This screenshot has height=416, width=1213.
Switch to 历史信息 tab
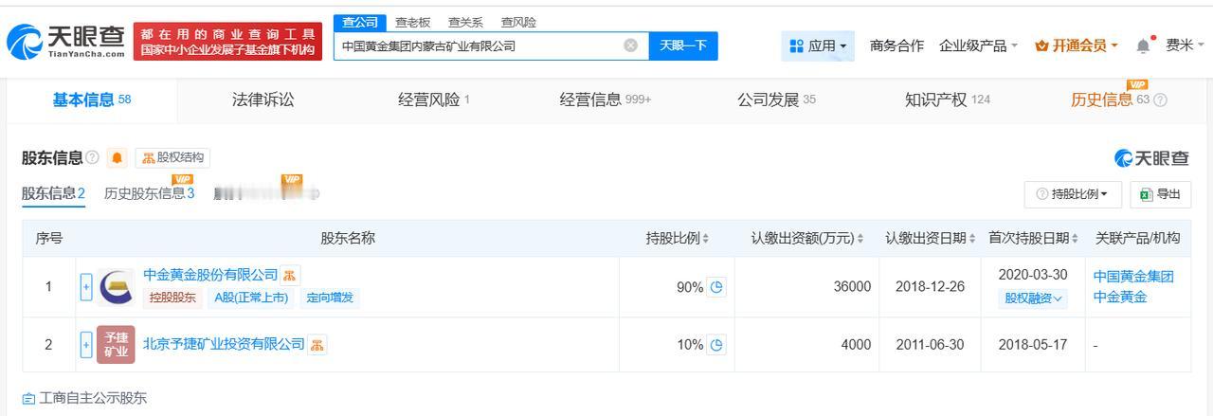coord(1110,99)
